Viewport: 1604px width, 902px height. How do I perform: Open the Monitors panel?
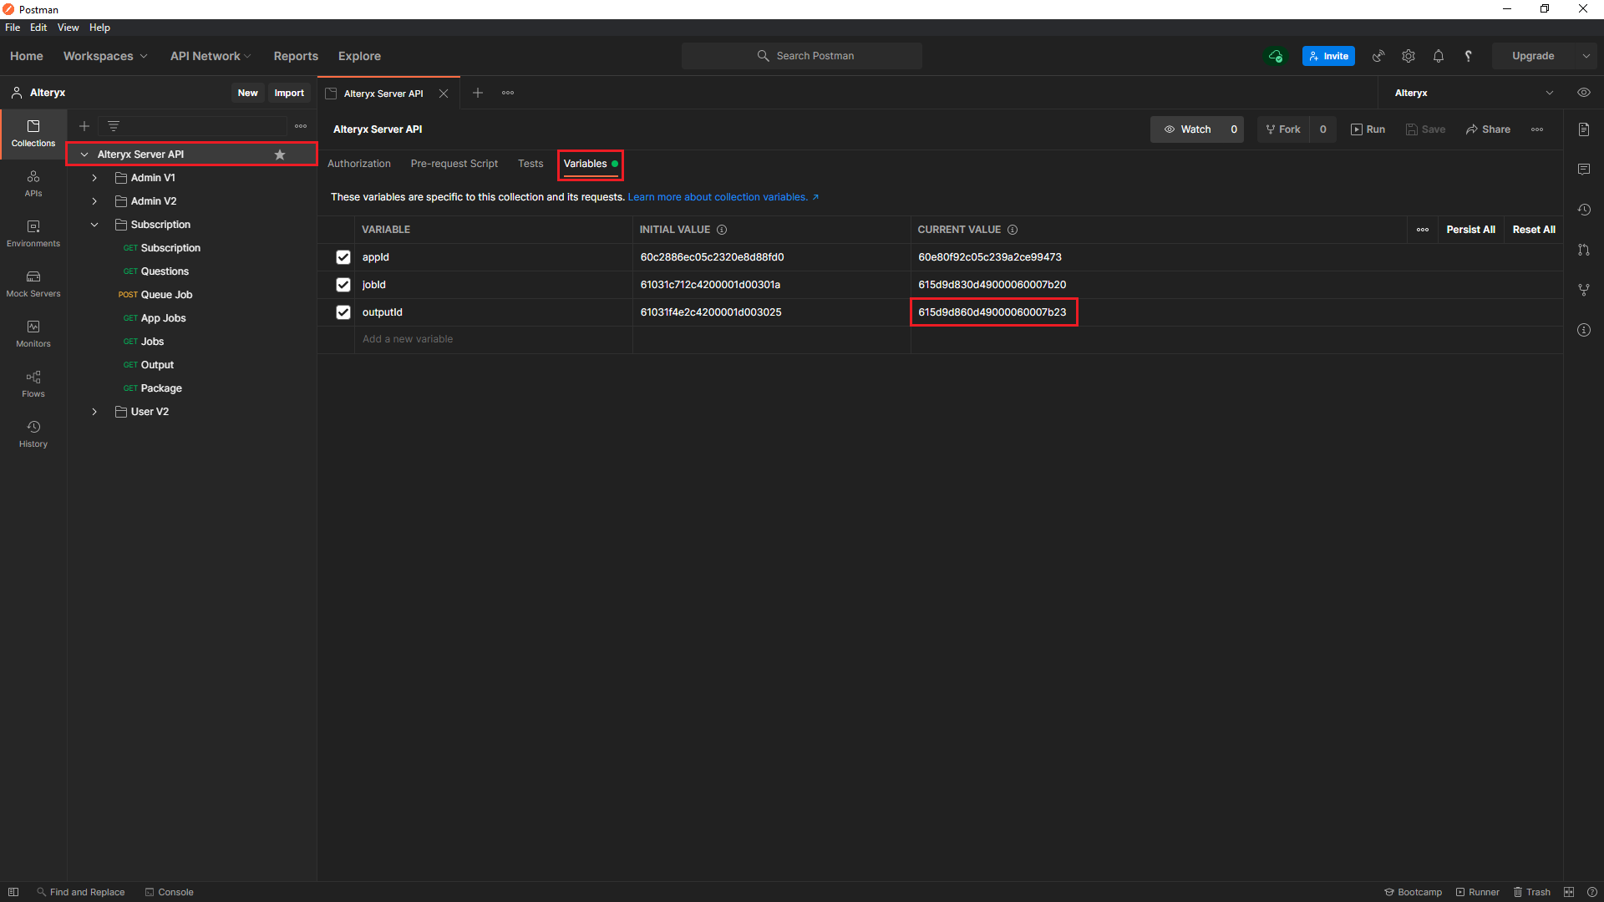click(33, 334)
